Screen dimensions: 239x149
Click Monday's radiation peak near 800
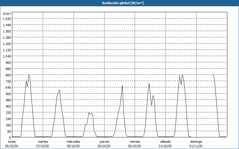28,75
